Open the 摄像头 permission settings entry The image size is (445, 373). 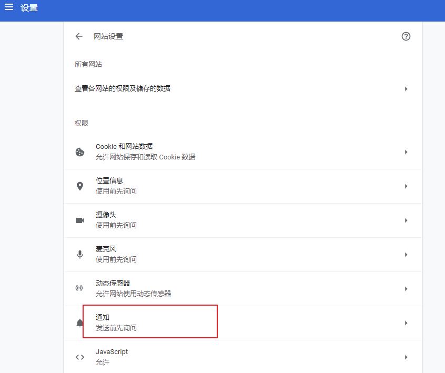point(210,220)
